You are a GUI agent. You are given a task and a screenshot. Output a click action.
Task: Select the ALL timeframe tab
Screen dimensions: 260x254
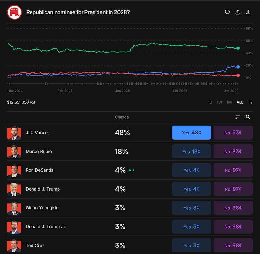click(240, 102)
